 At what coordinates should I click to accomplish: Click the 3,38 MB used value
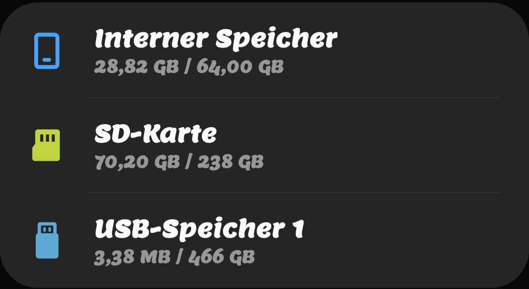click(x=132, y=257)
